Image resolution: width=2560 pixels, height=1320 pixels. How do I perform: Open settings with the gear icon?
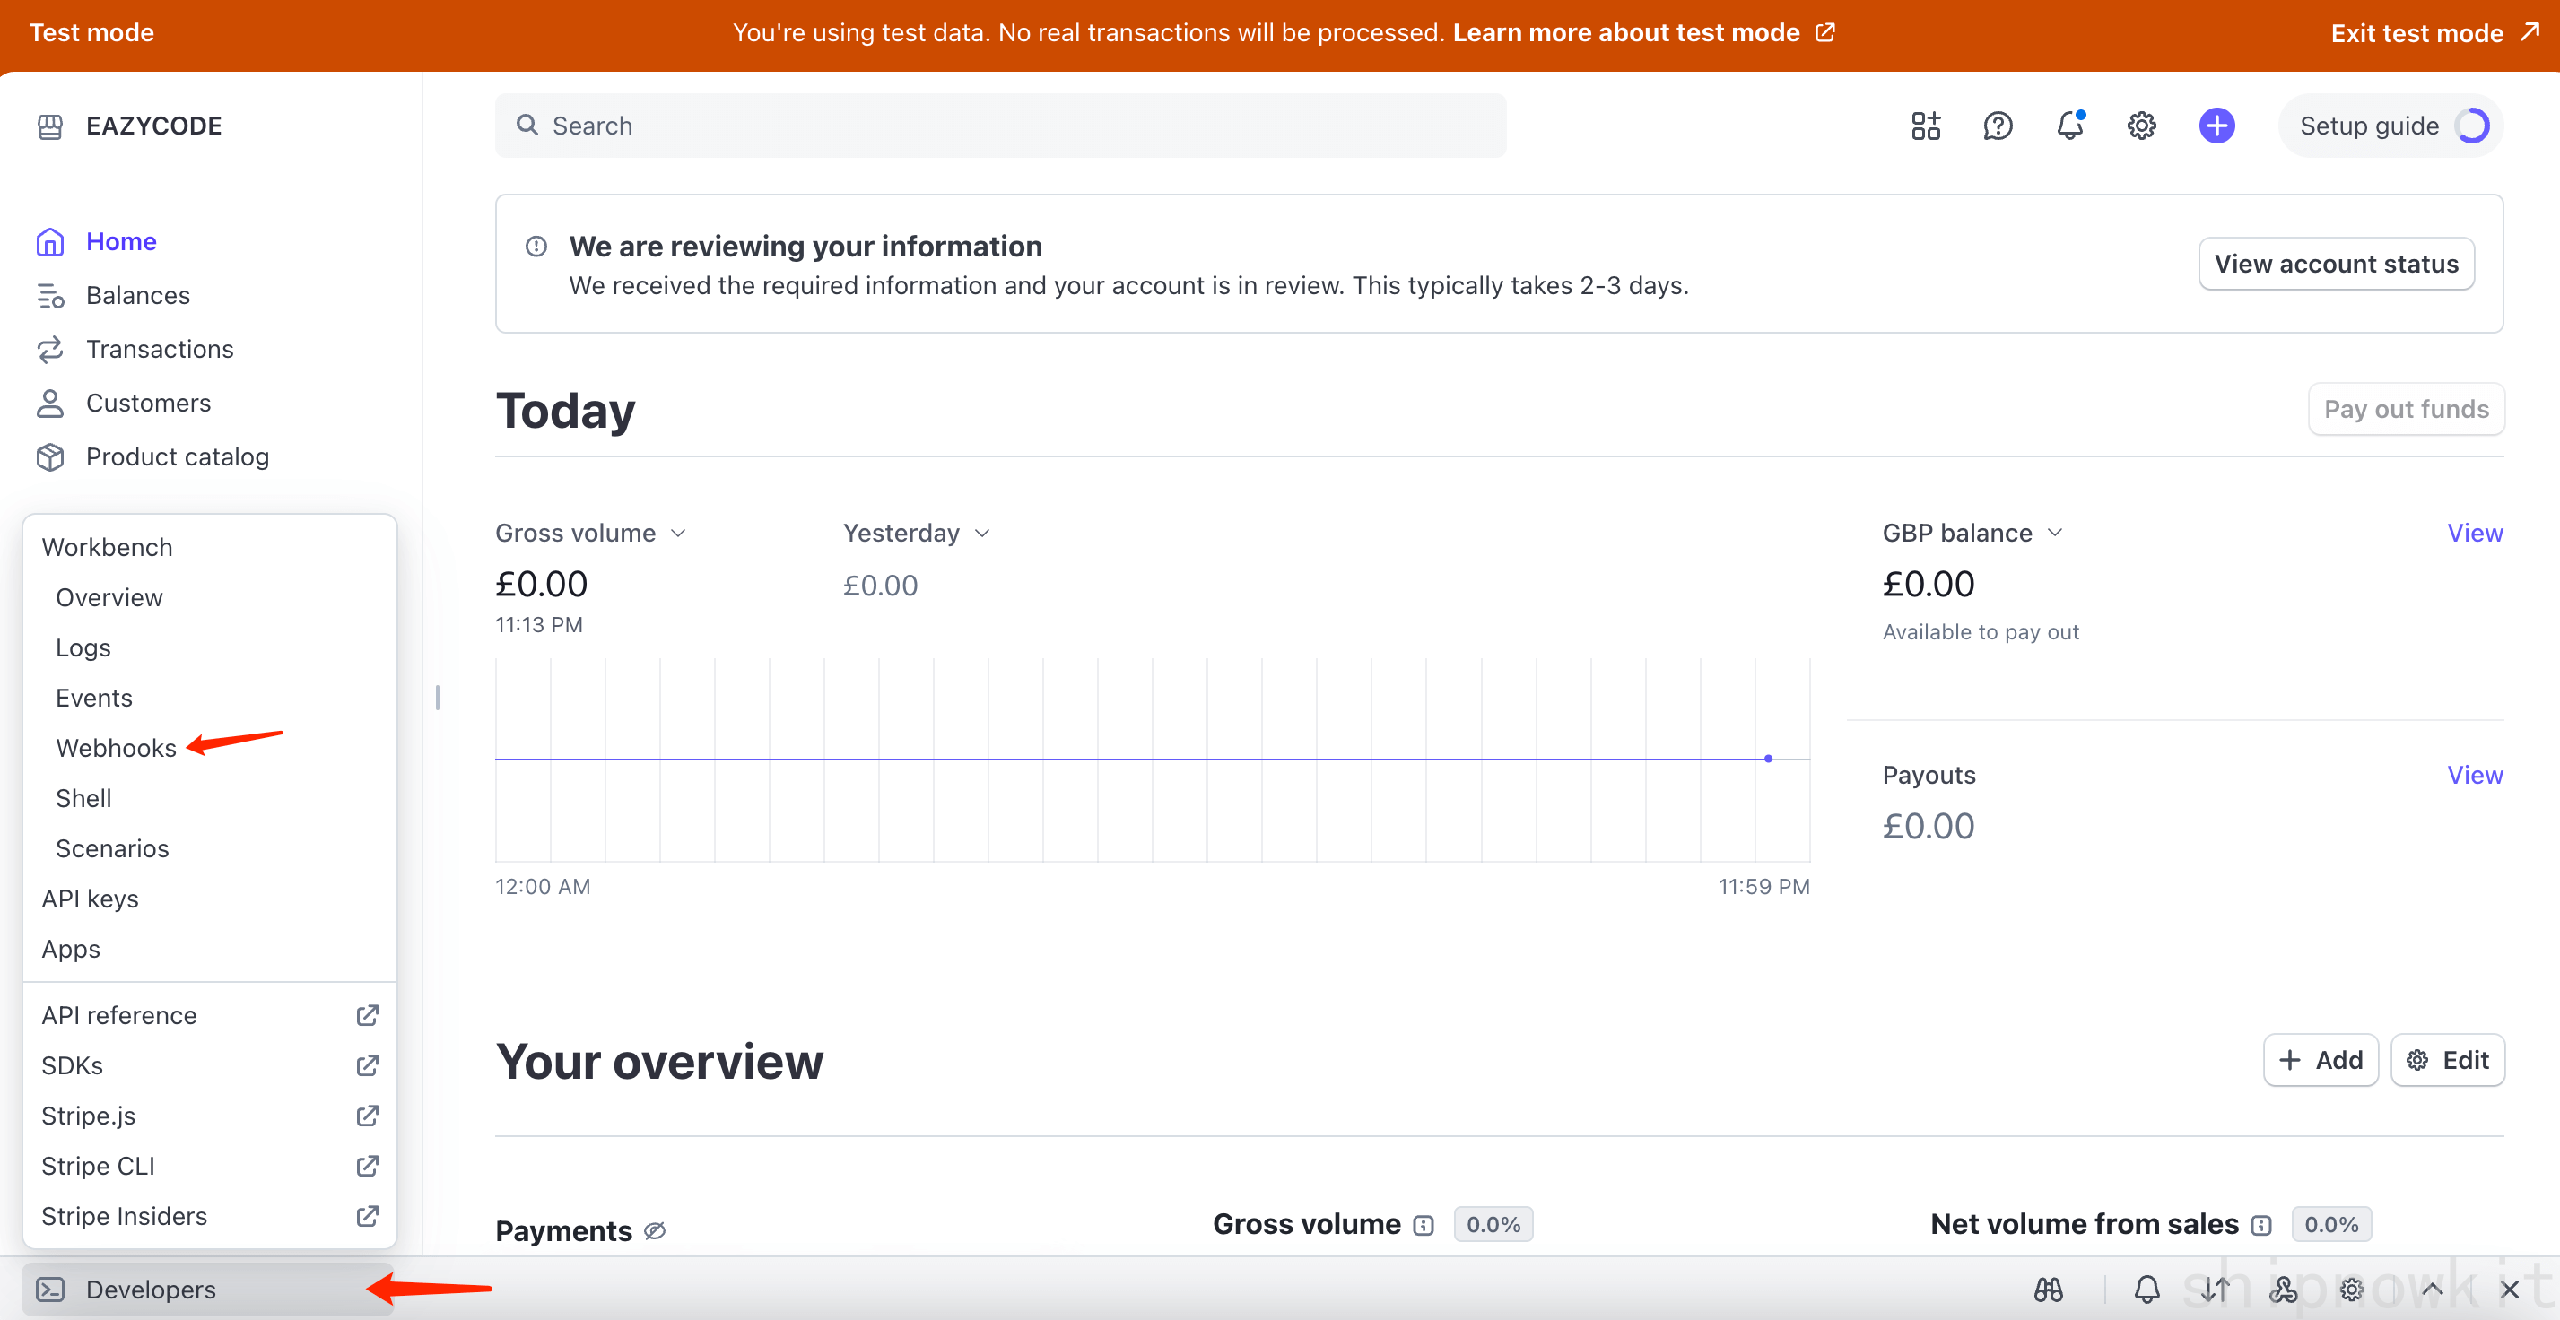2142,126
